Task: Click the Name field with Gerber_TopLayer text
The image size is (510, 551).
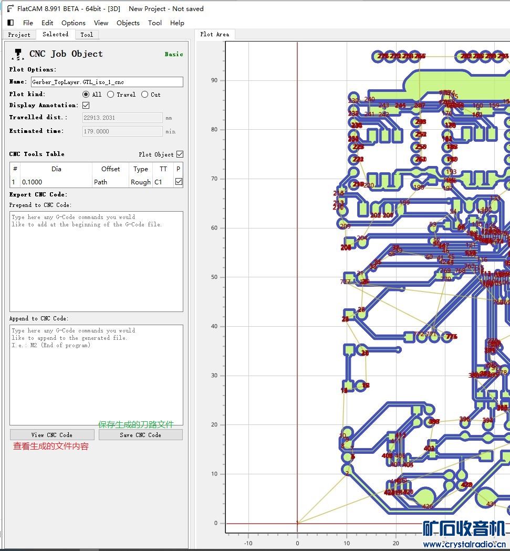Action: pyautogui.click(x=107, y=82)
